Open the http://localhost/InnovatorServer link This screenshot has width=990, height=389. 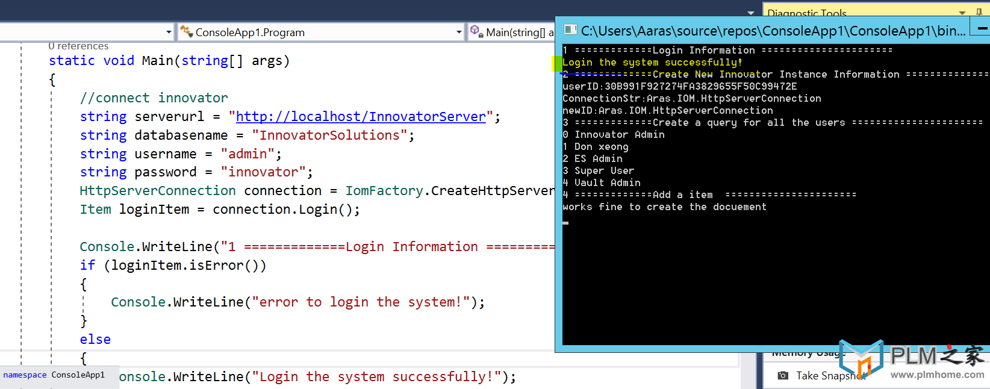(x=361, y=117)
